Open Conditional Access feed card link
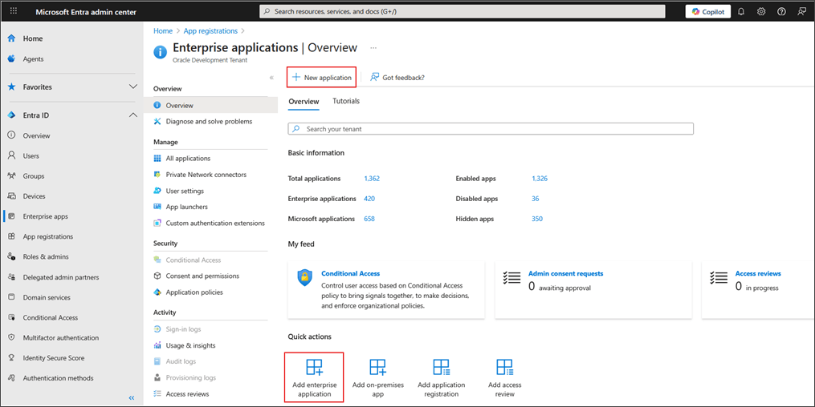Image resolution: width=815 pixels, height=407 pixels. tap(350, 273)
